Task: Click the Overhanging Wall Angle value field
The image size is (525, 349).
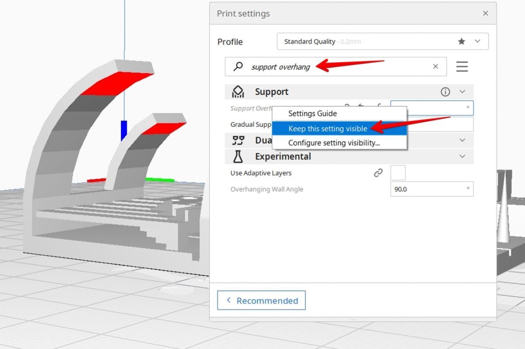Action: [431, 189]
